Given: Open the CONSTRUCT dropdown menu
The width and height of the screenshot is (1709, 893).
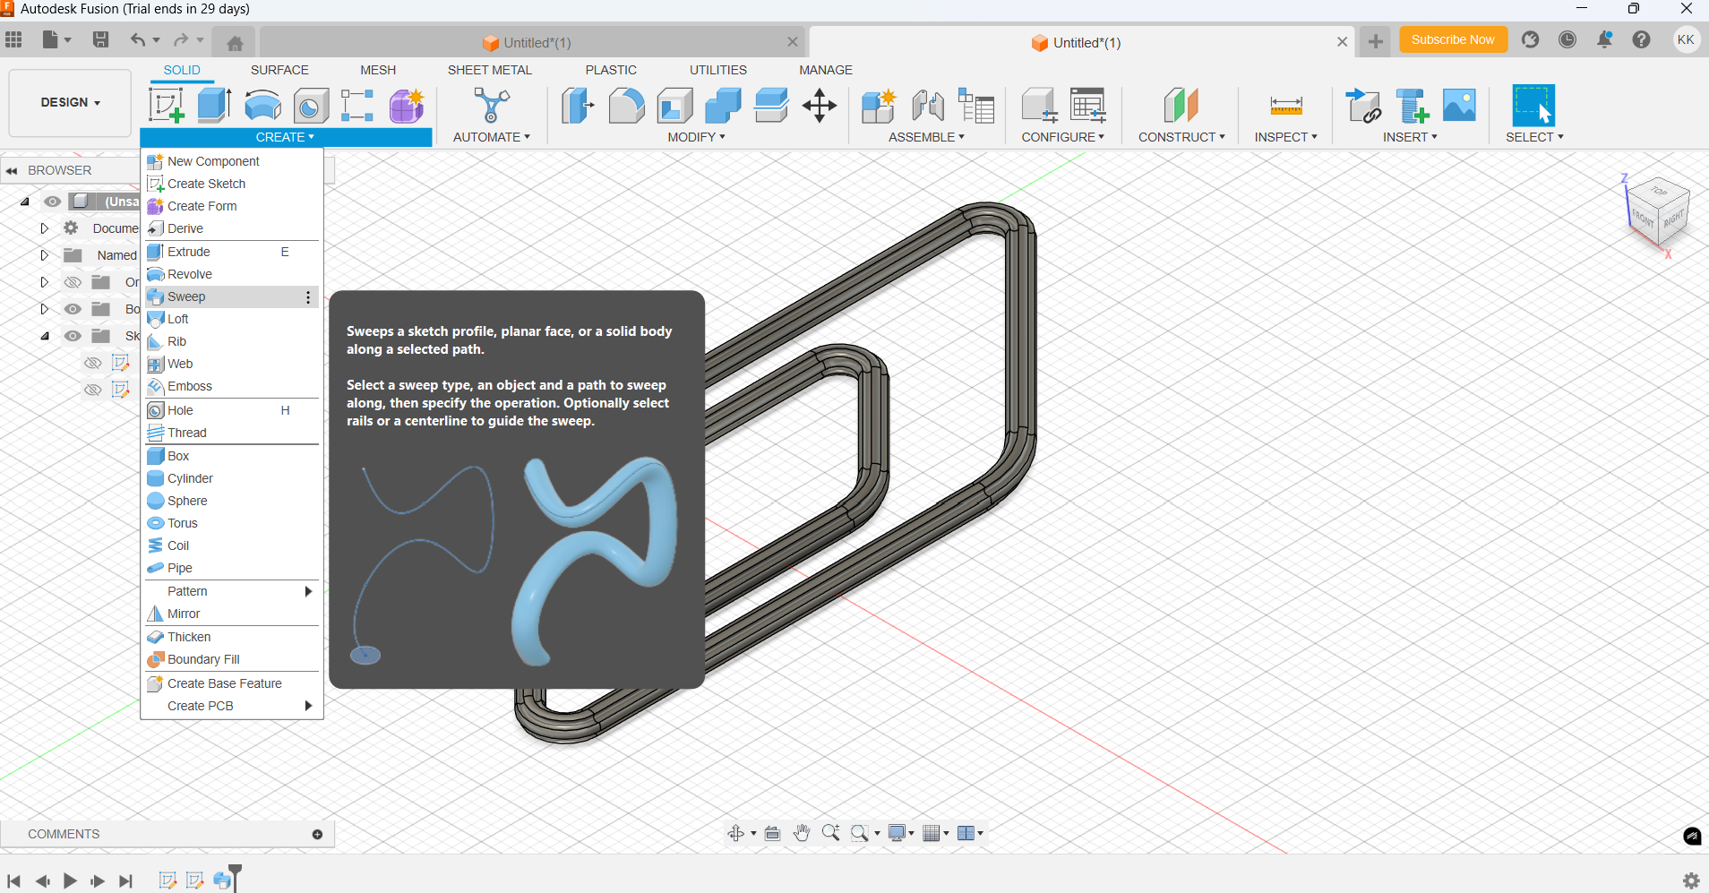Looking at the screenshot, I should (x=1181, y=137).
